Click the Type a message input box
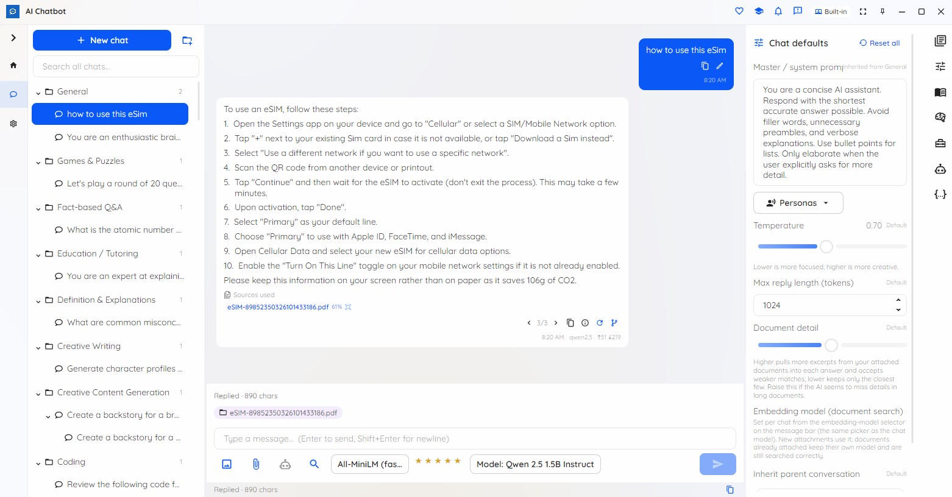This screenshot has height=497, width=952. tap(475, 439)
